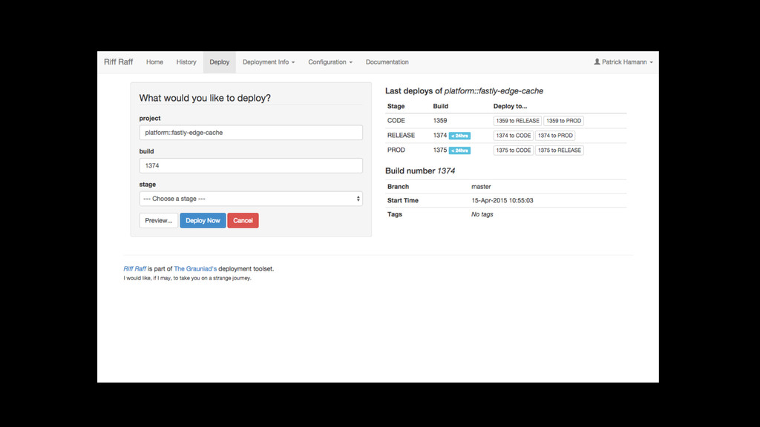760x427 pixels.
Task: Click 1359 to PROD button
Action: pos(563,121)
